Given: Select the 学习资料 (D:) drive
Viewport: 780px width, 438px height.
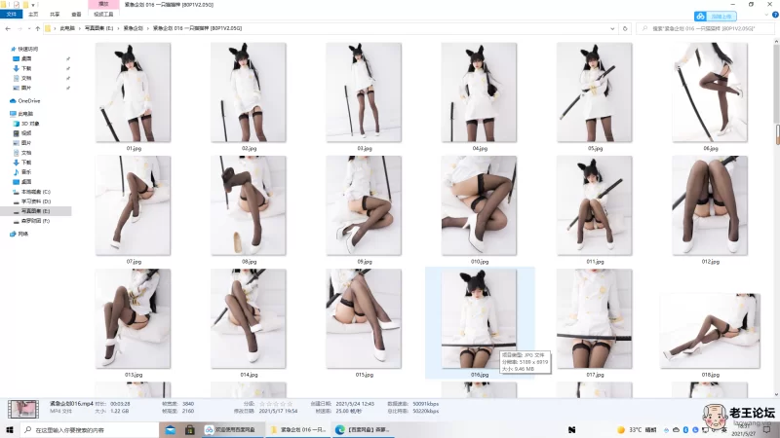Looking at the screenshot, I should 35,201.
